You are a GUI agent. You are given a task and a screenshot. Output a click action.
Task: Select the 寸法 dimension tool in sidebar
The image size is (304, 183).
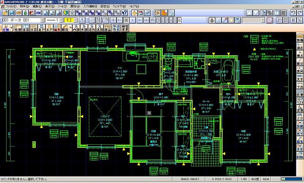[x=300, y=85]
